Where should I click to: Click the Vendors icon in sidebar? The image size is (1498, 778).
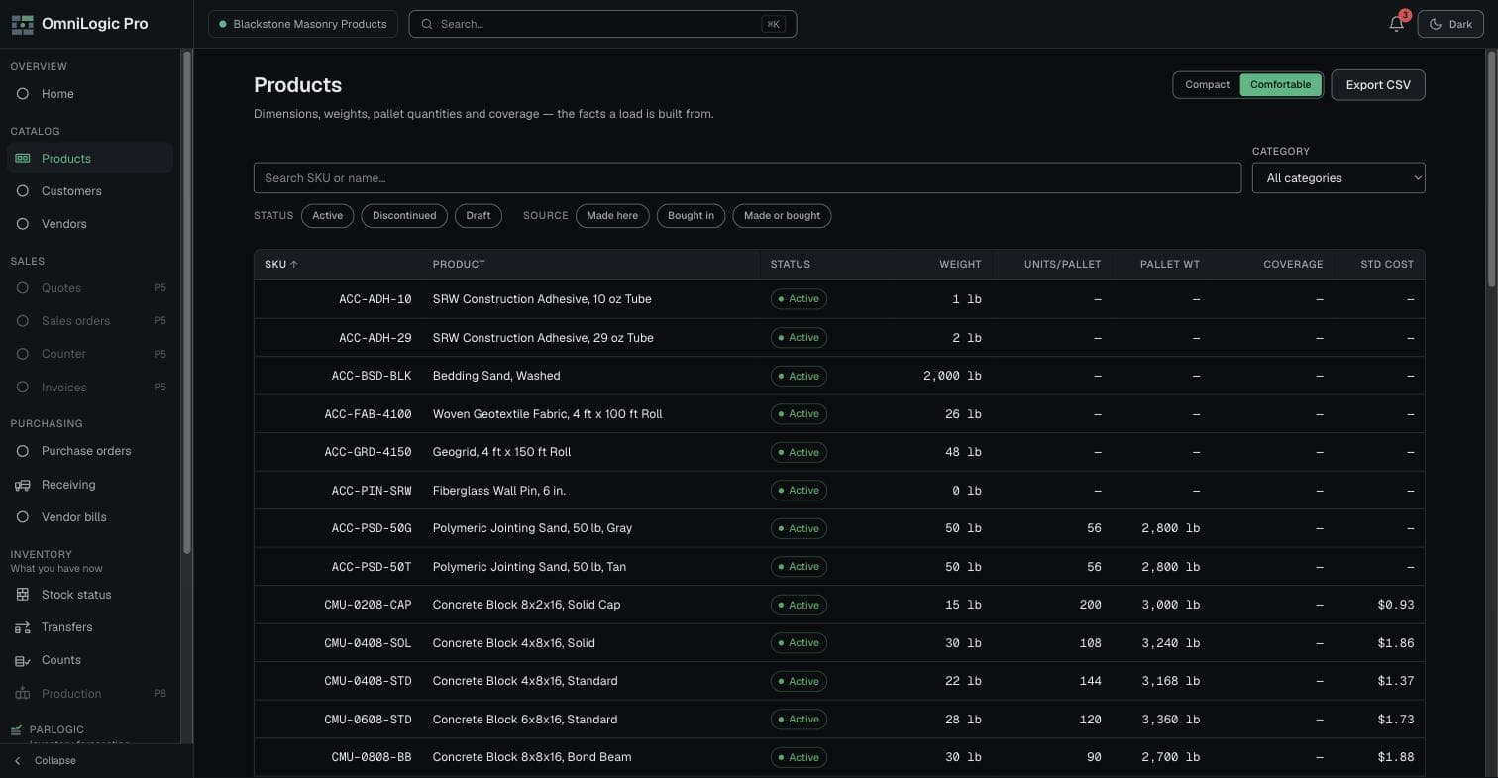click(23, 224)
